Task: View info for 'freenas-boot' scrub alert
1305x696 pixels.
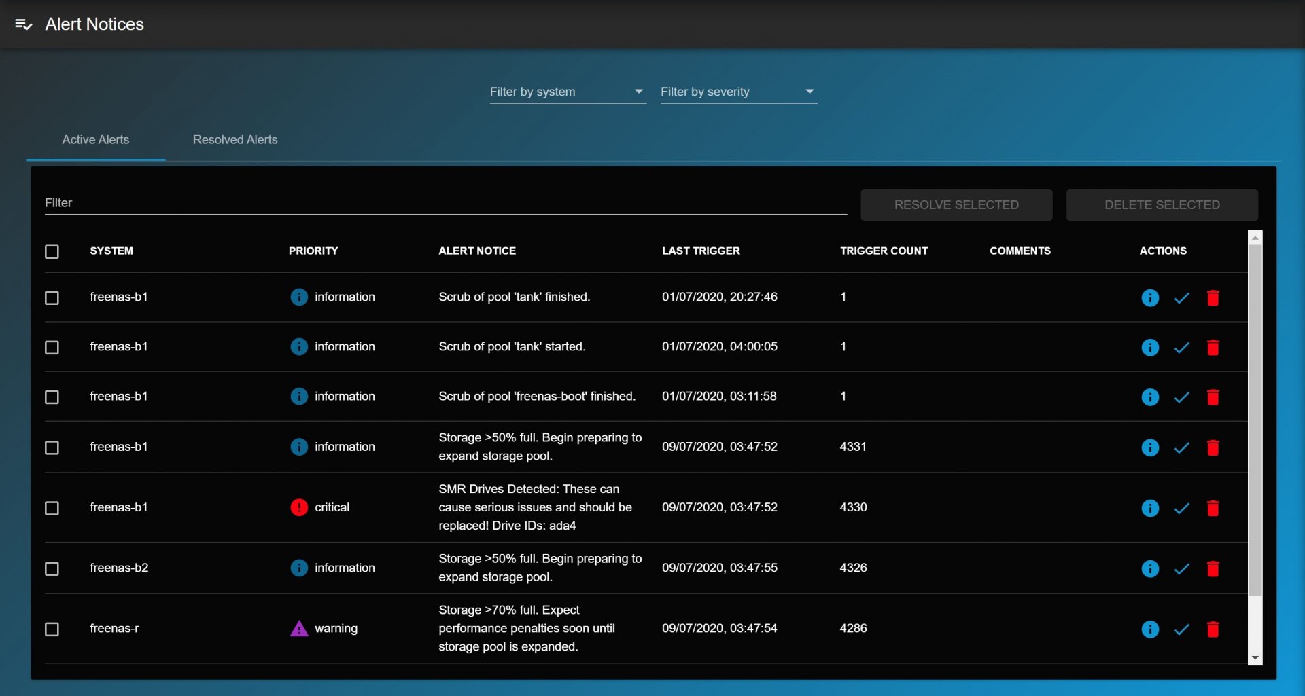Action: tap(1150, 397)
